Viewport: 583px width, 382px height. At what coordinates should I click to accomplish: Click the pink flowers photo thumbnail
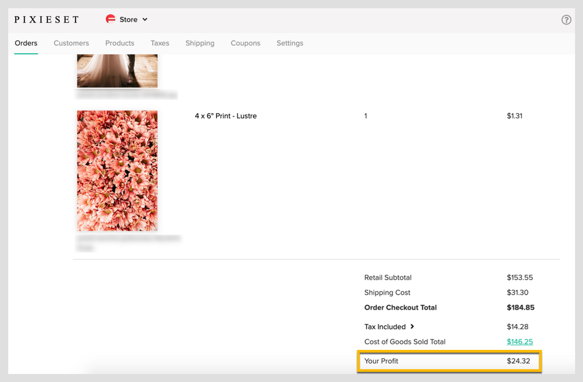pyautogui.click(x=117, y=170)
